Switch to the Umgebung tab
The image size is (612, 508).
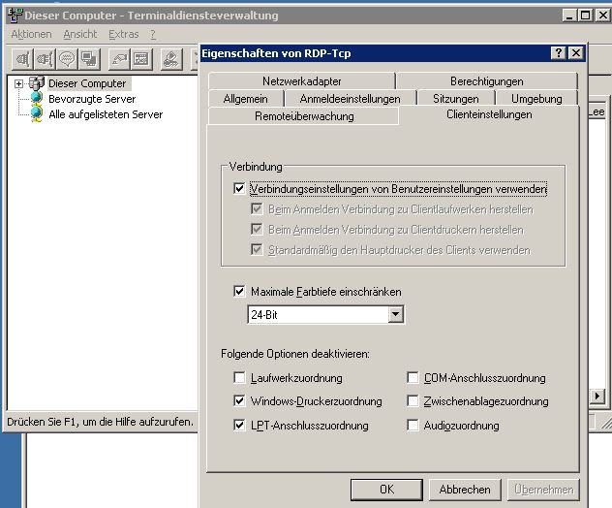coord(536,99)
